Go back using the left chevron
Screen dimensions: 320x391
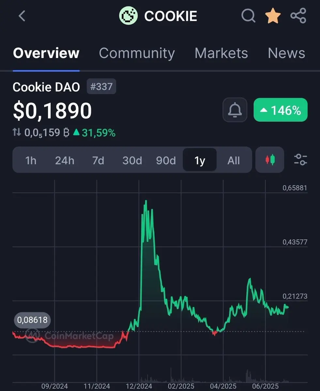pos(22,16)
